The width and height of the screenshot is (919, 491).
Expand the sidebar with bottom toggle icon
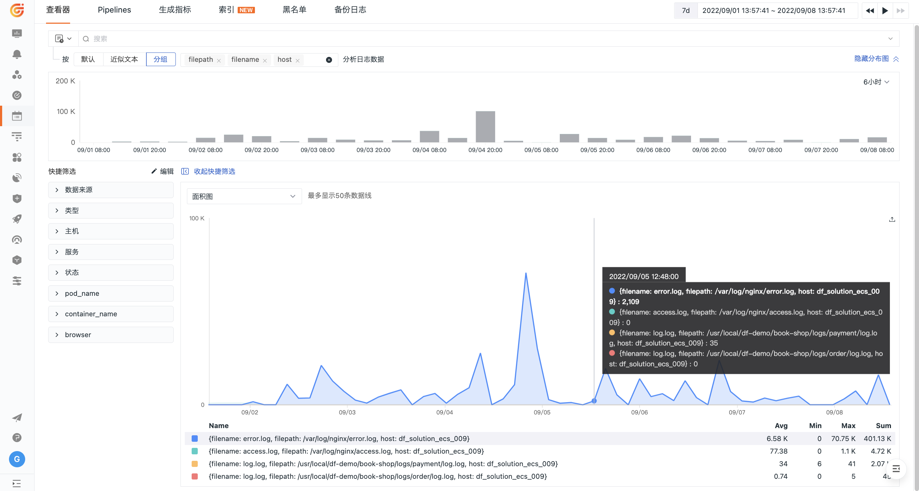(17, 483)
